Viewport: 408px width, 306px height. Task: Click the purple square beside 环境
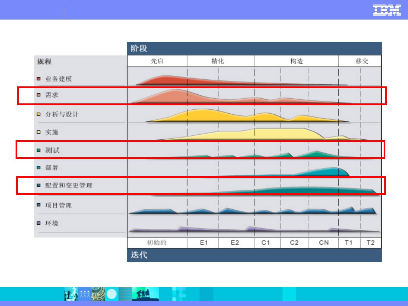(x=39, y=223)
